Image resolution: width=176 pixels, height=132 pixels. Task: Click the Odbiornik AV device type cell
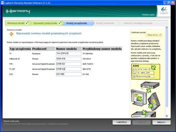click(14, 59)
